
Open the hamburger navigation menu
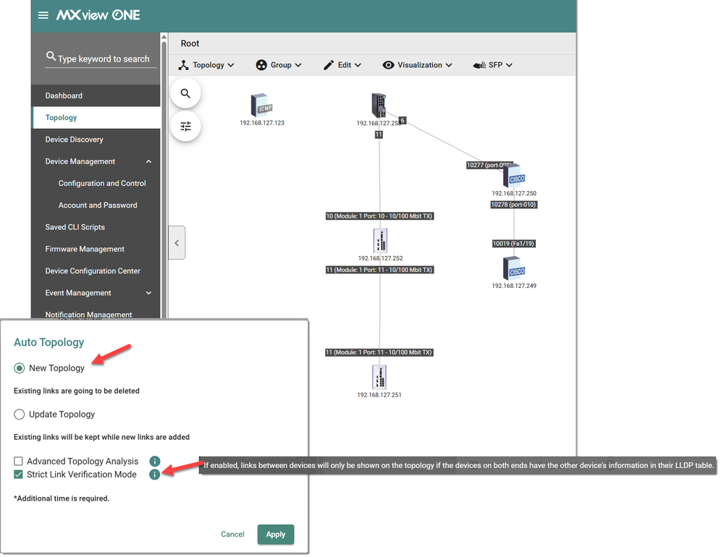coord(43,15)
